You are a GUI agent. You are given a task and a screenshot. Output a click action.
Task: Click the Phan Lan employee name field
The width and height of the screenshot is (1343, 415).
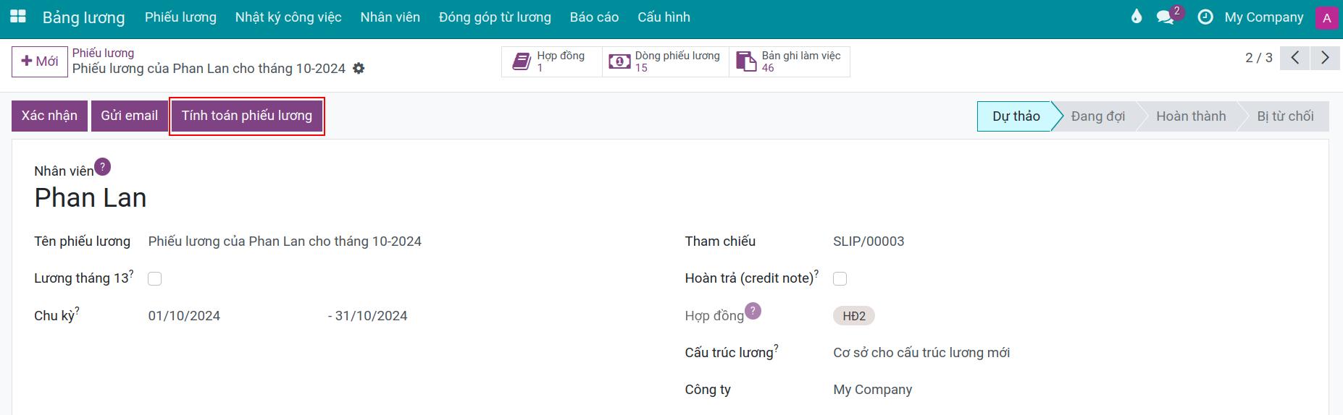(91, 198)
